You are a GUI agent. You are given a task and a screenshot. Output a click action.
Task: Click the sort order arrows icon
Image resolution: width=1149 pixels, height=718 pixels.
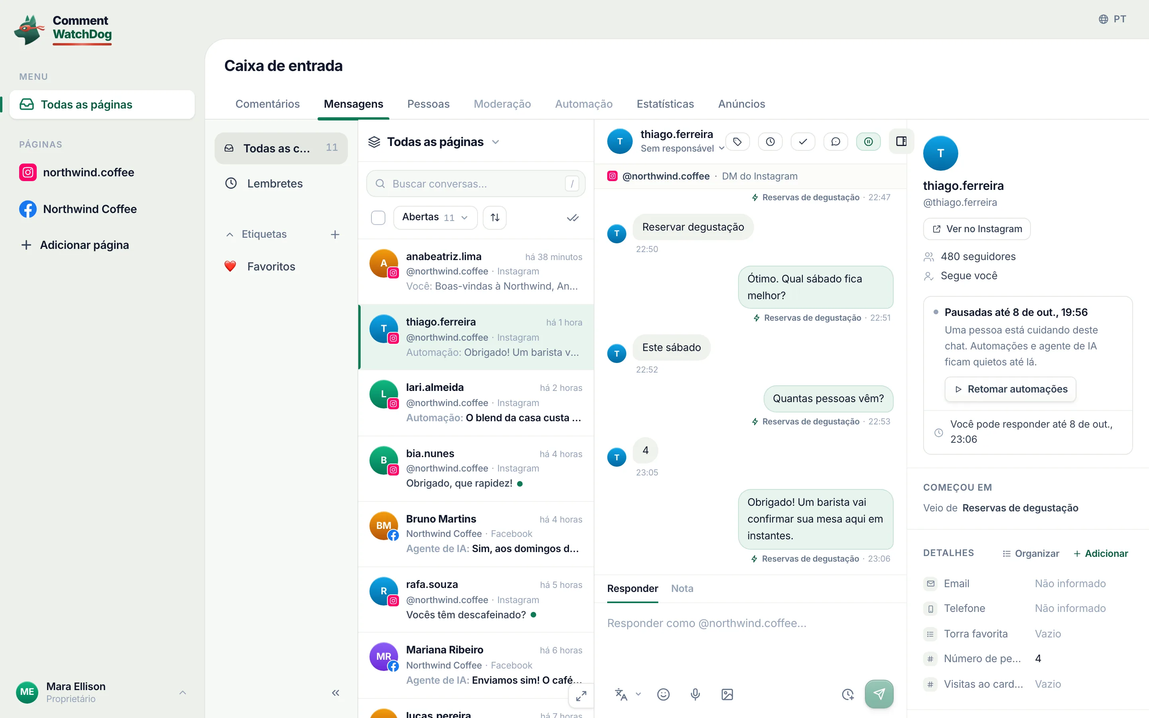click(495, 217)
